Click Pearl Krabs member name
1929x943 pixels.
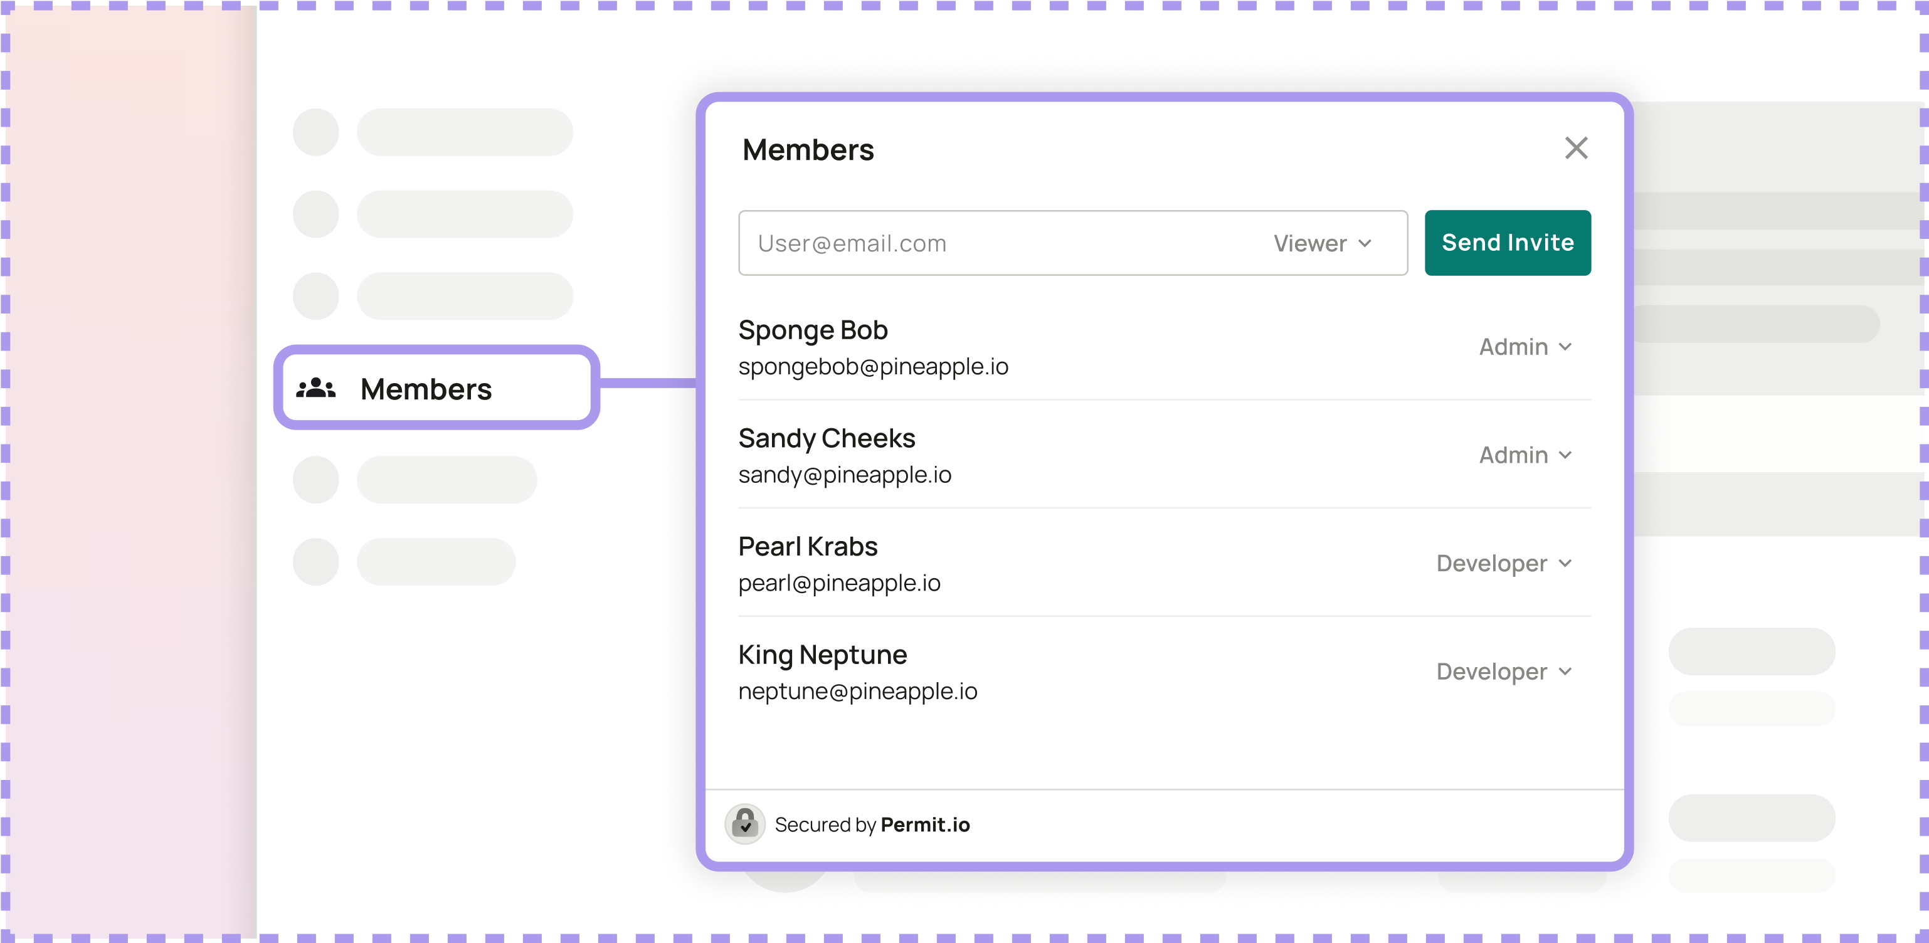807,546
